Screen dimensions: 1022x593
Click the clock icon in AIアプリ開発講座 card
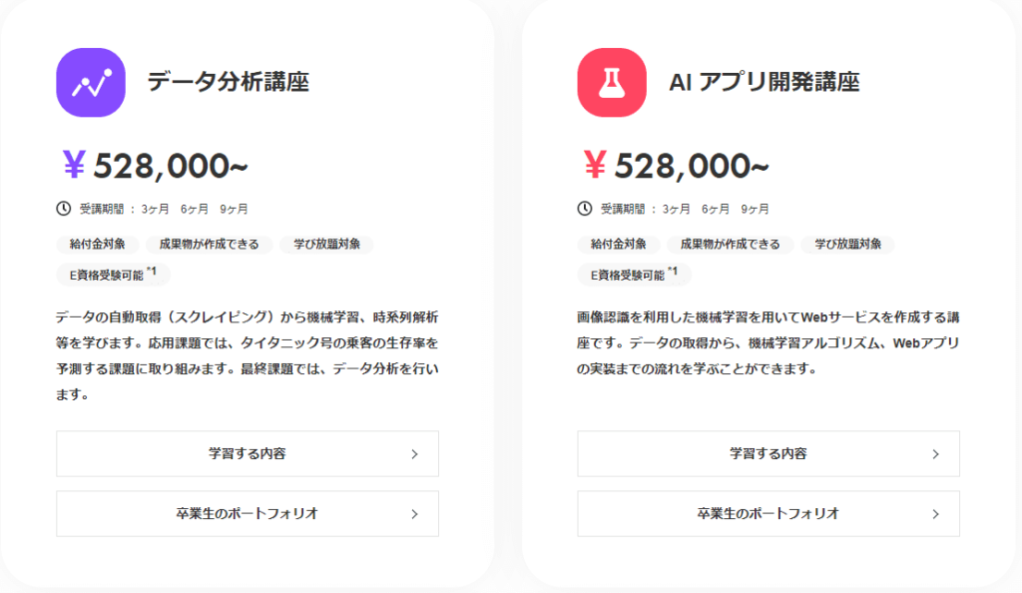pyautogui.click(x=585, y=209)
